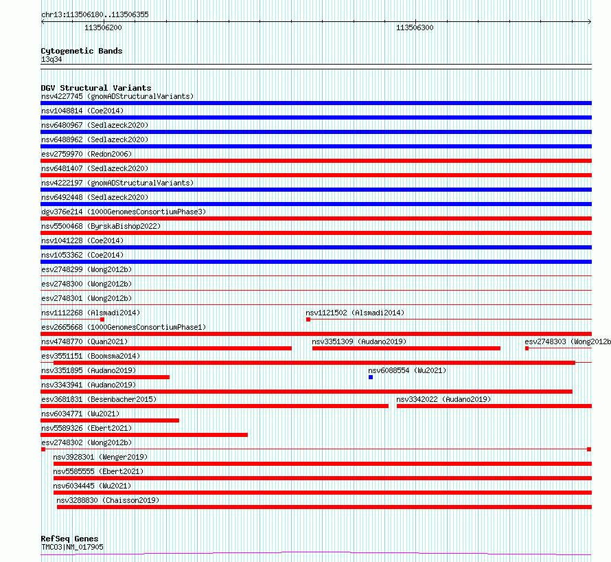Click nsv5589326 (Ebert2021) label
Screen dimensions: 611x562
pos(87,428)
